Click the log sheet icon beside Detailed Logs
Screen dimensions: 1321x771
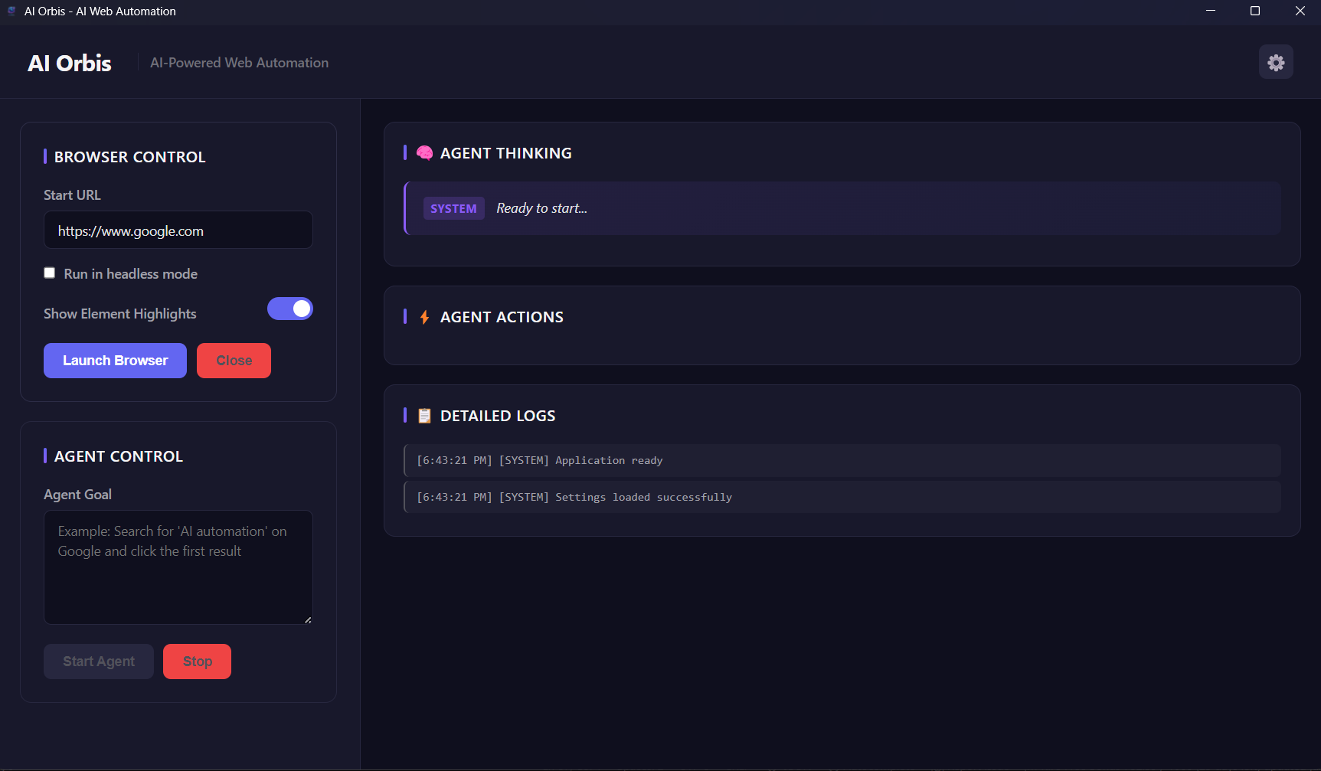tap(423, 415)
